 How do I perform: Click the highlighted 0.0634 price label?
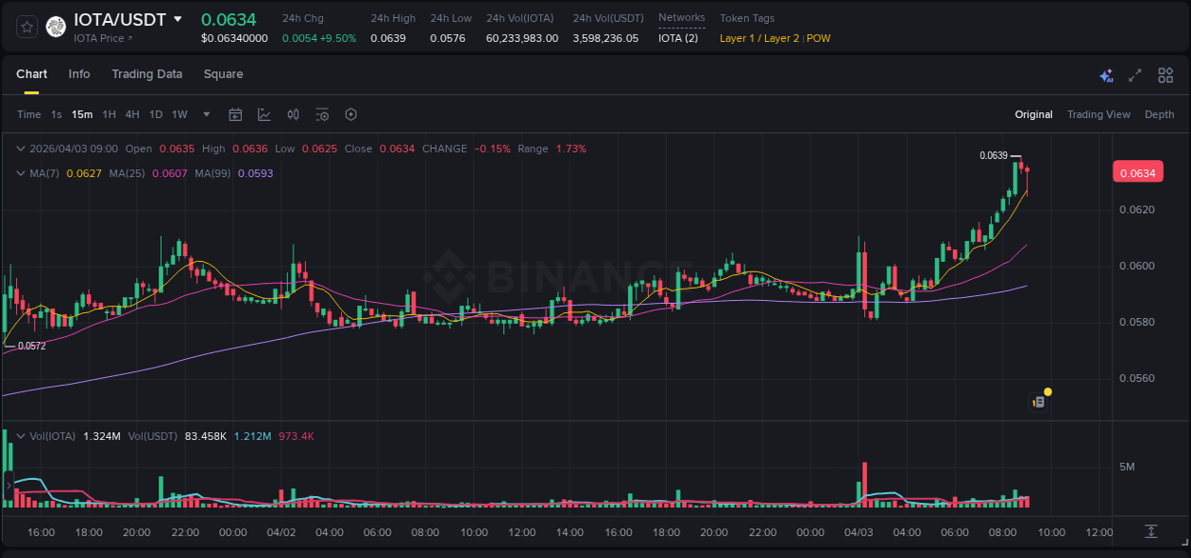(x=1140, y=171)
